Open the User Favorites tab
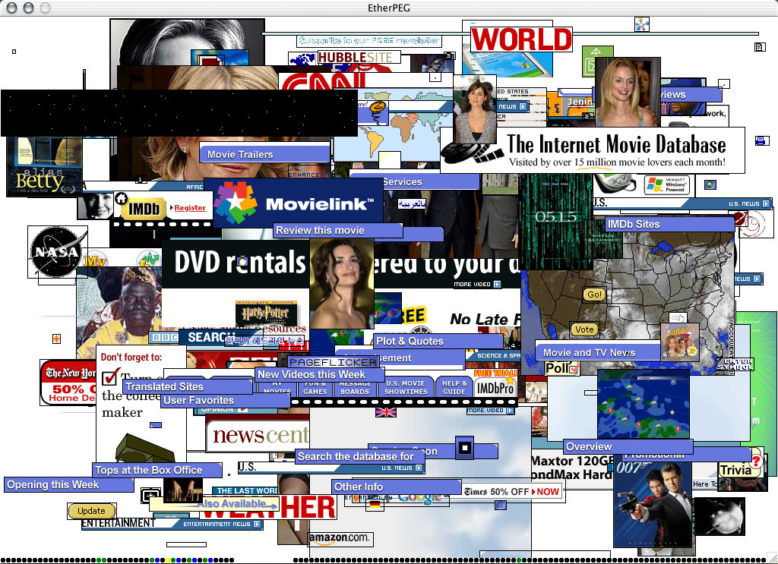The image size is (778, 564). (225, 401)
